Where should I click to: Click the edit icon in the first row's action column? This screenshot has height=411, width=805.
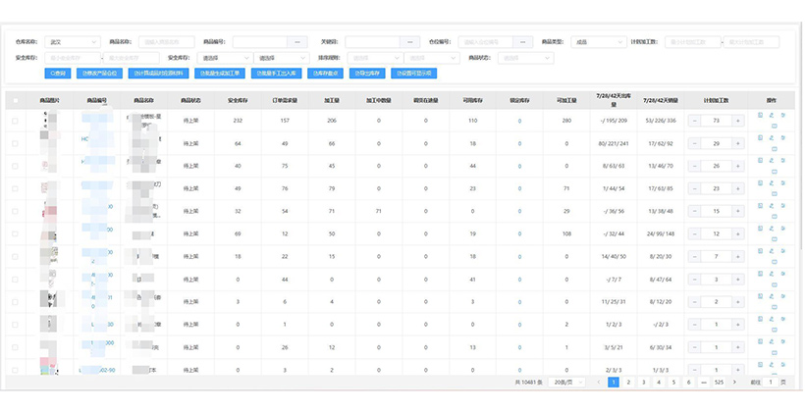pos(771,115)
